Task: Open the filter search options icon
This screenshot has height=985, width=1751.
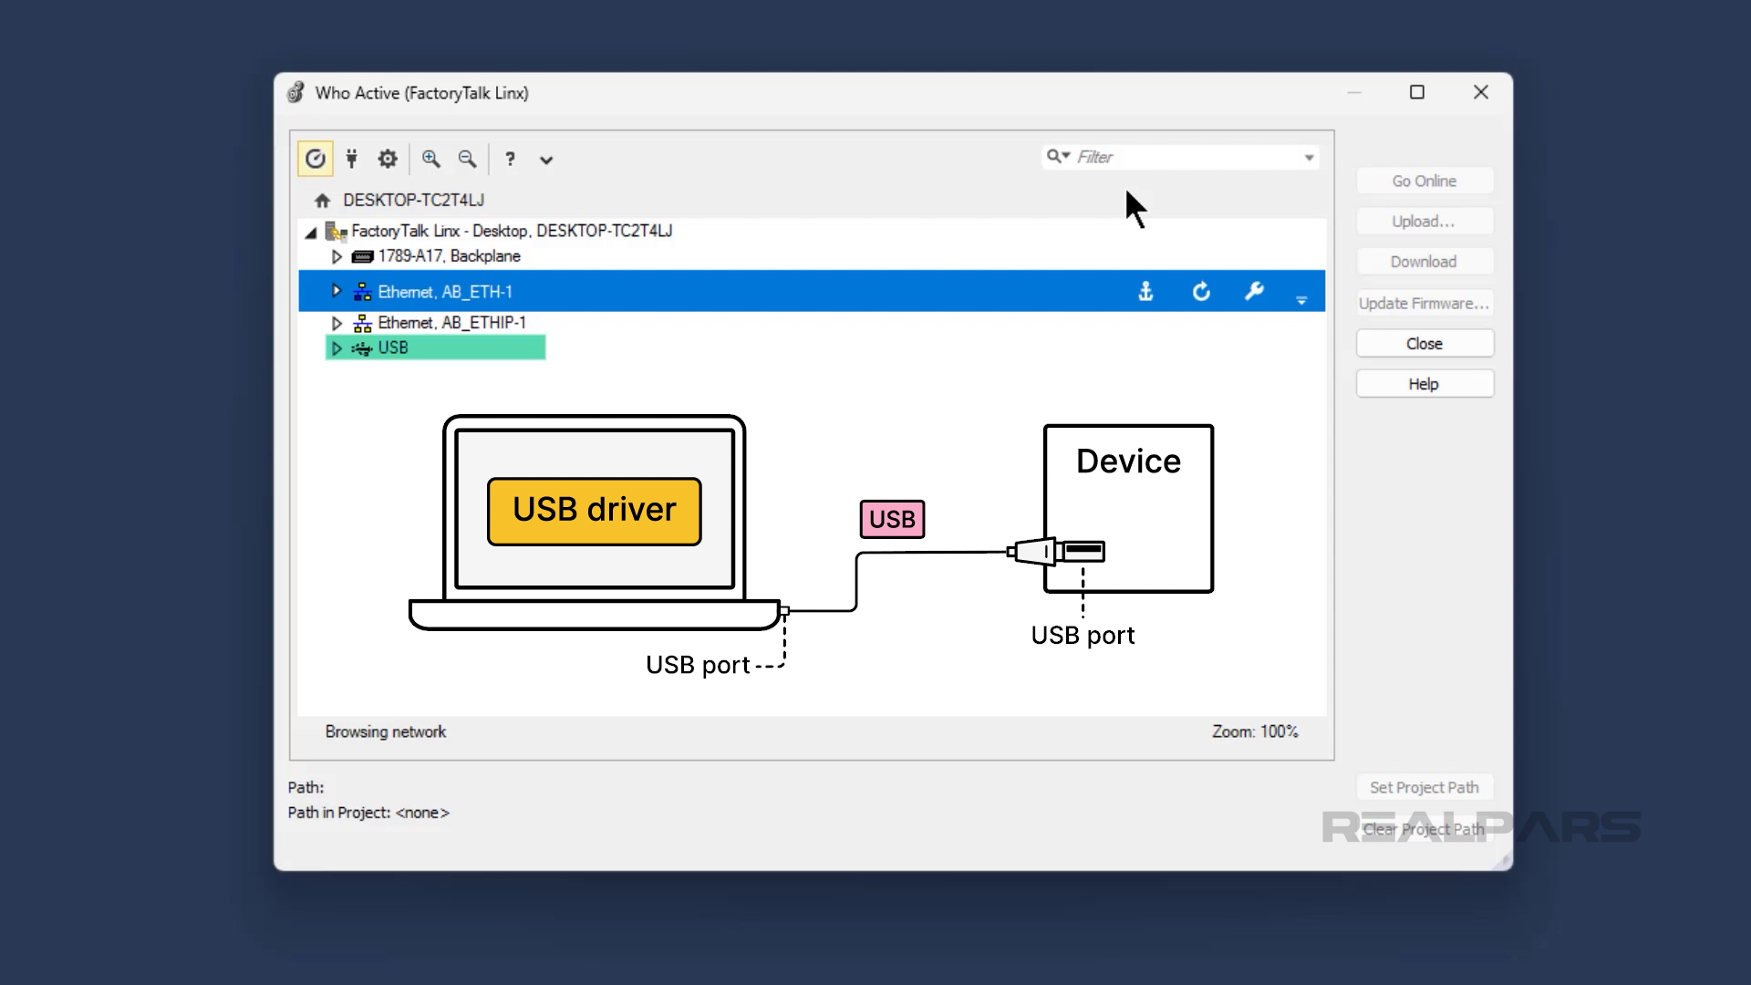Action: click(x=1058, y=156)
